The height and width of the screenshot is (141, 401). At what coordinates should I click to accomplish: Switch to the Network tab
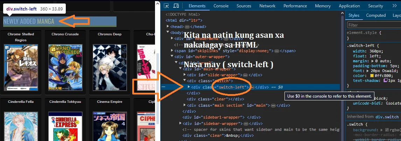[x=267, y=6]
